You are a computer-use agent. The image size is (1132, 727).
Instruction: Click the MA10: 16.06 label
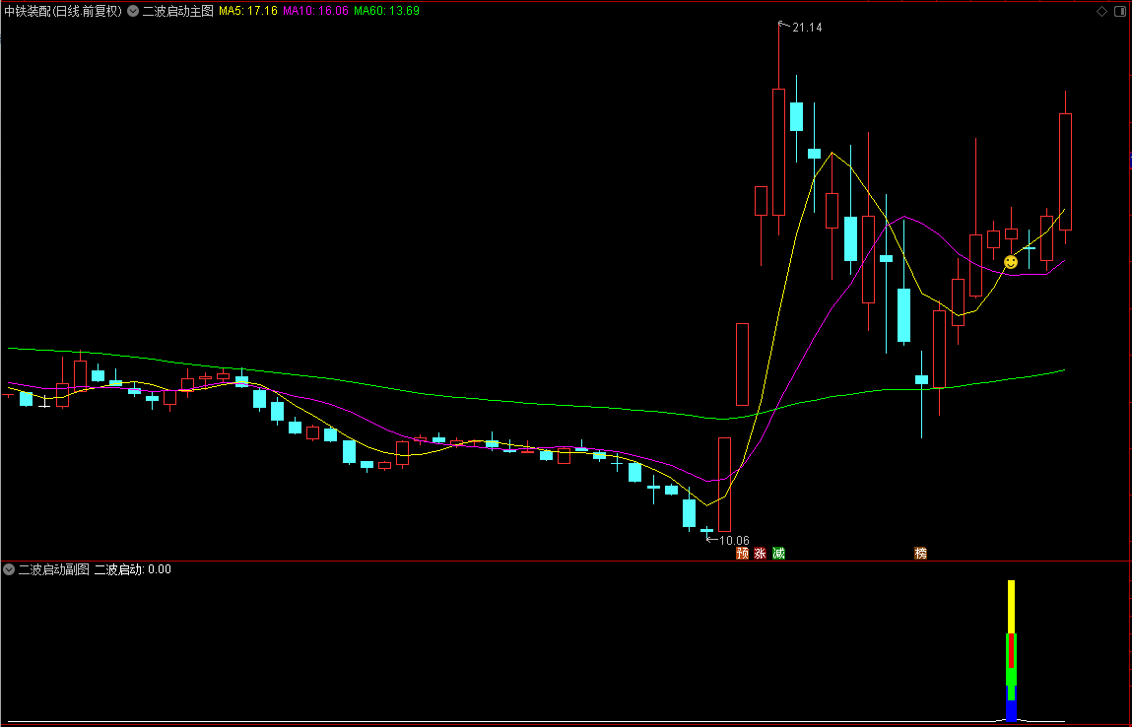point(315,11)
